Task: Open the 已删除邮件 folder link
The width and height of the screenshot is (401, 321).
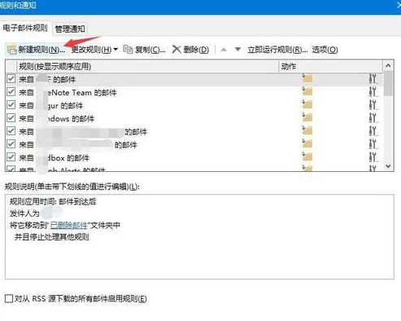Action: pos(69,226)
